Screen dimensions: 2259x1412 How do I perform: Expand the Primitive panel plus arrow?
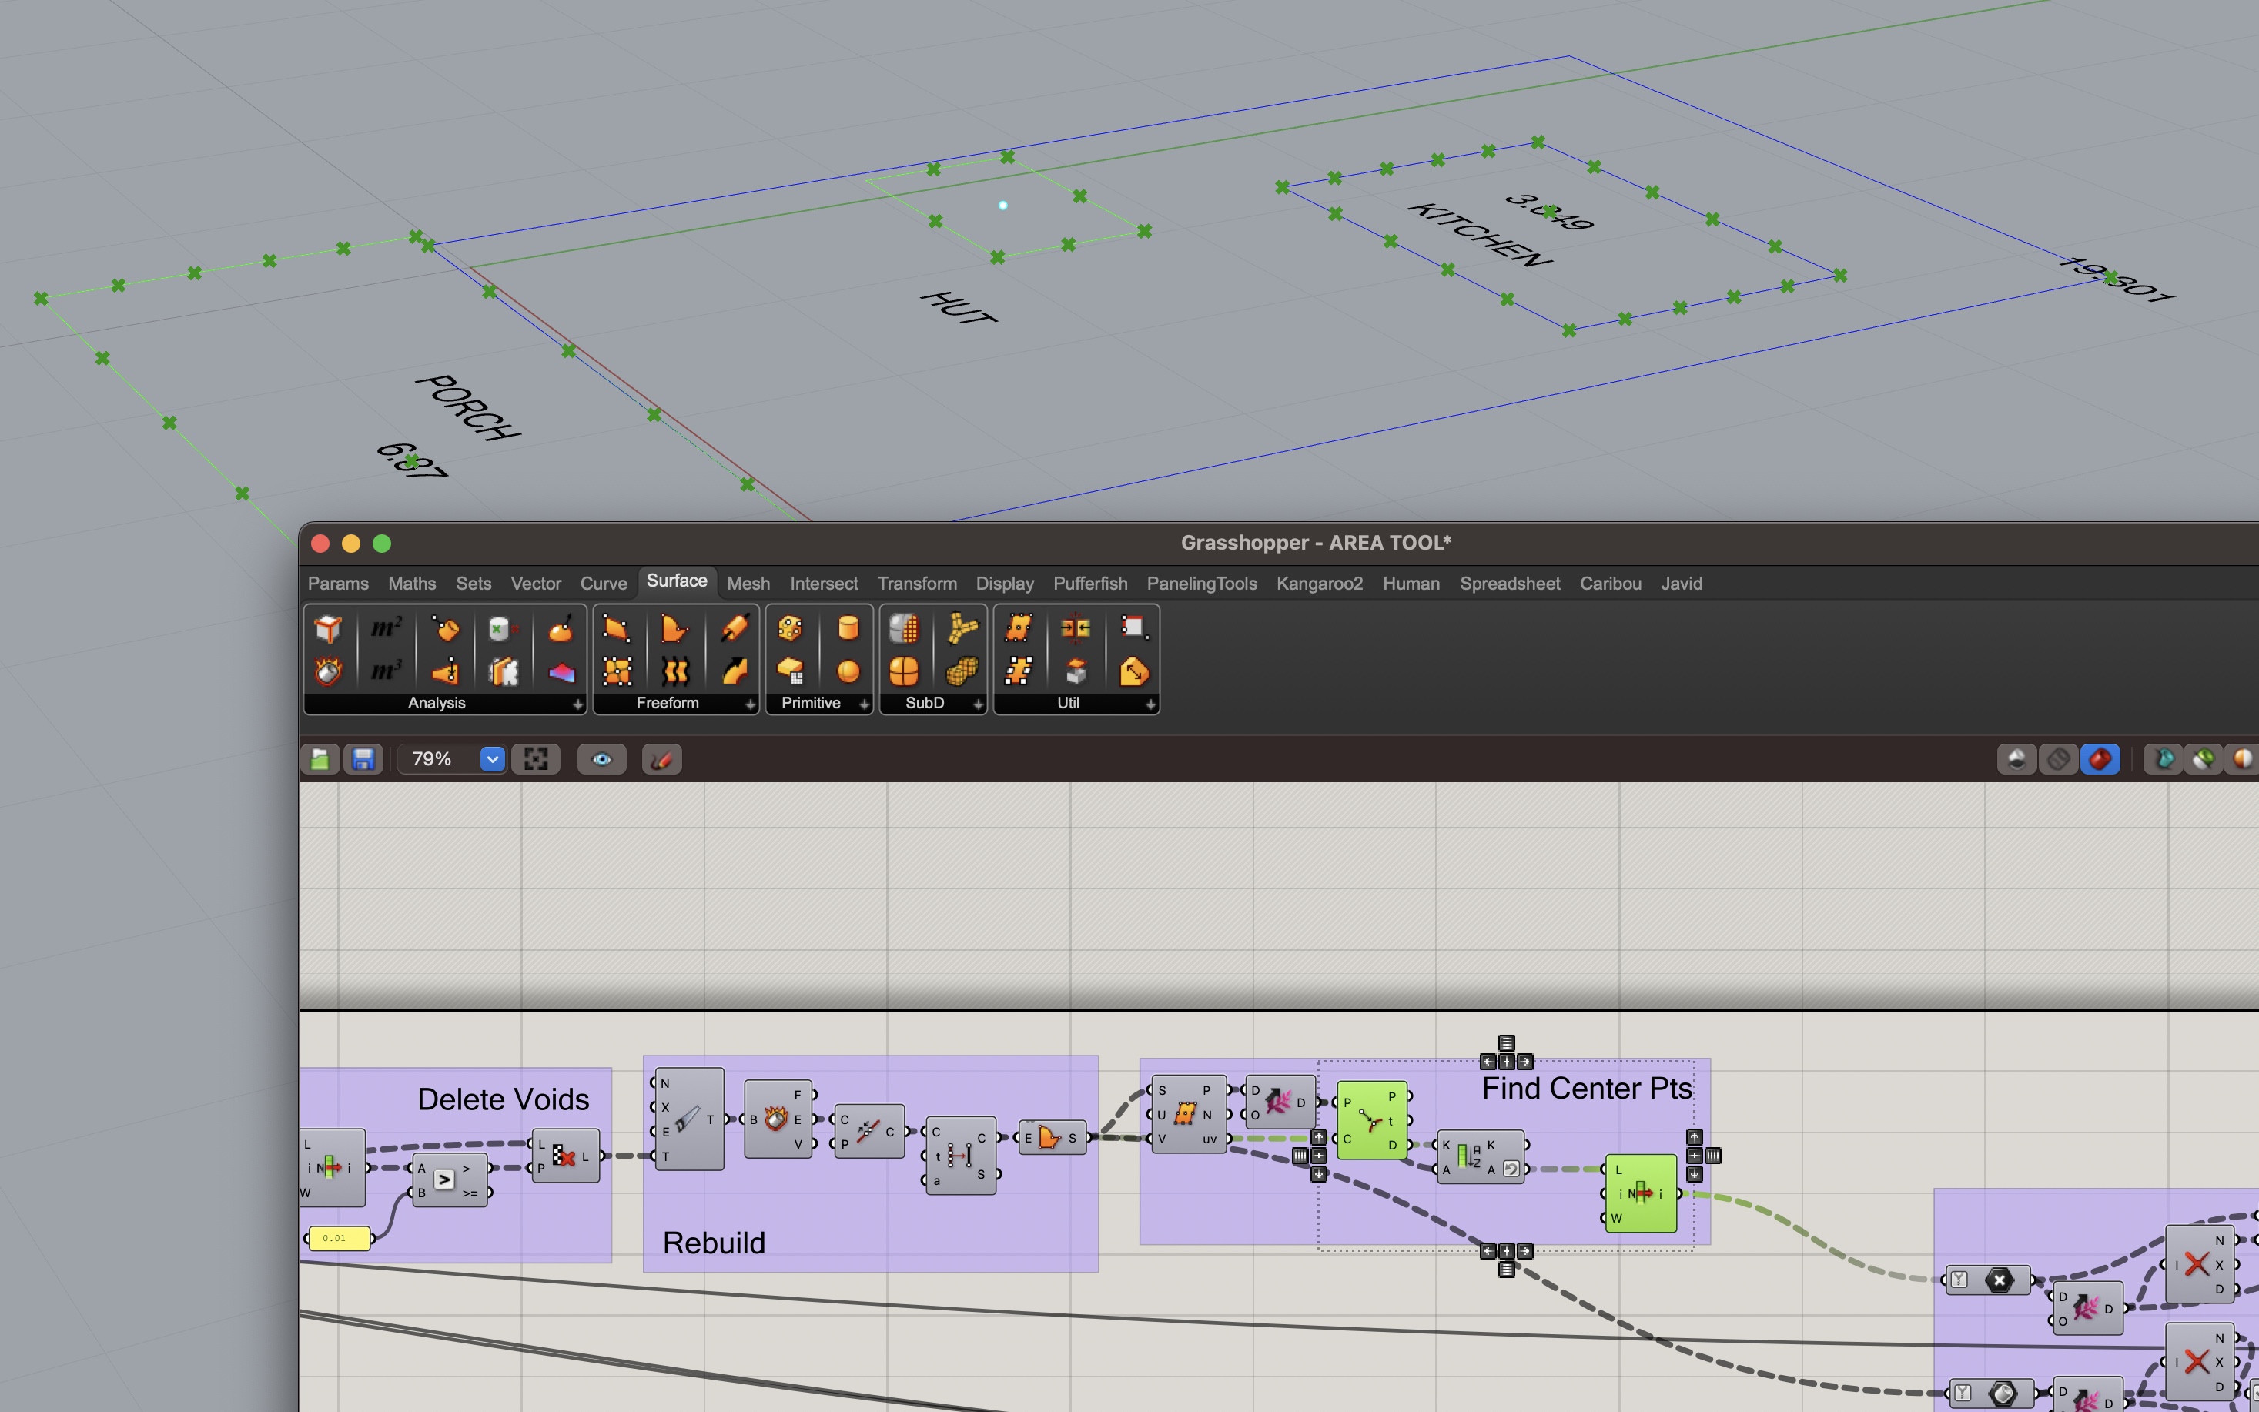coord(864,704)
